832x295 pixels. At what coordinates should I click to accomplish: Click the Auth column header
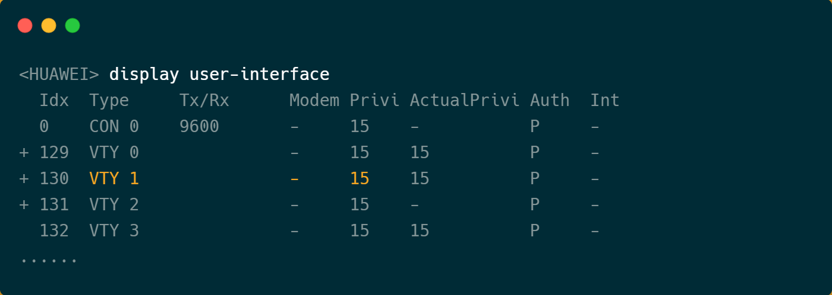(x=550, y=101)
